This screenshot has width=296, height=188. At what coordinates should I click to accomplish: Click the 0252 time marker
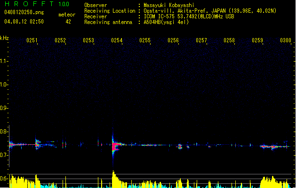pyautogui.click(x=60, y=40)
